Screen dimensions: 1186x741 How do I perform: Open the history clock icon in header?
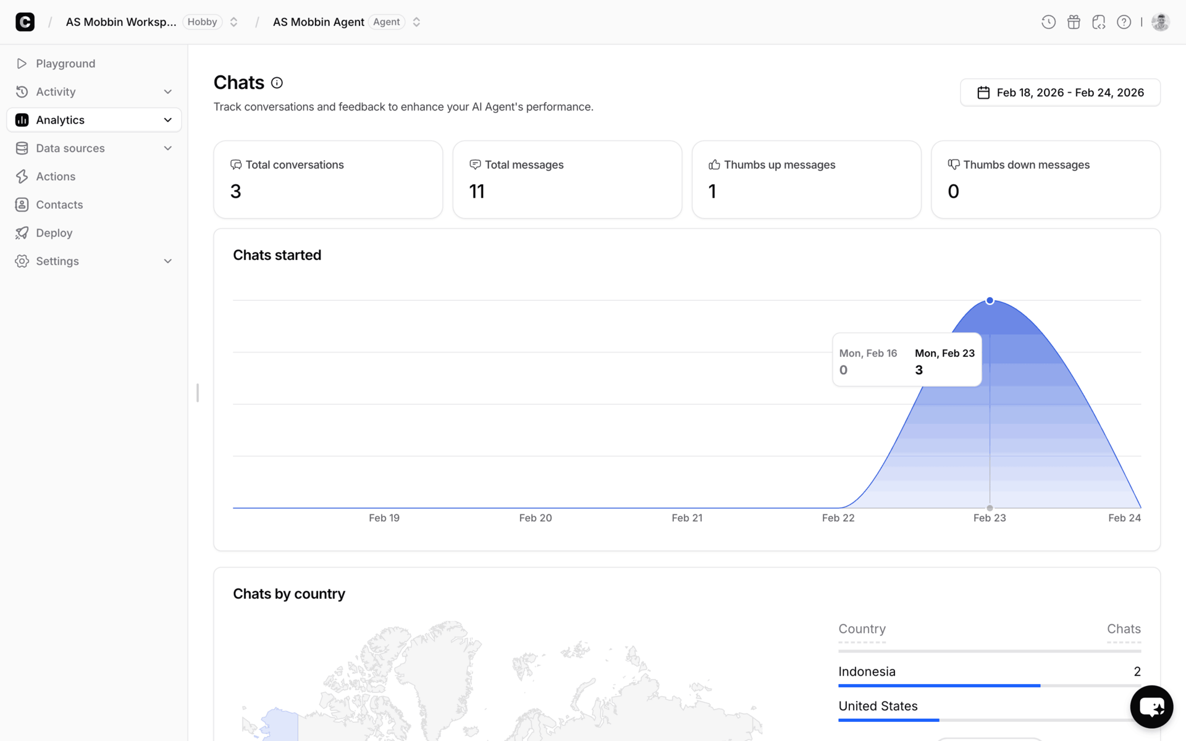1048,22
